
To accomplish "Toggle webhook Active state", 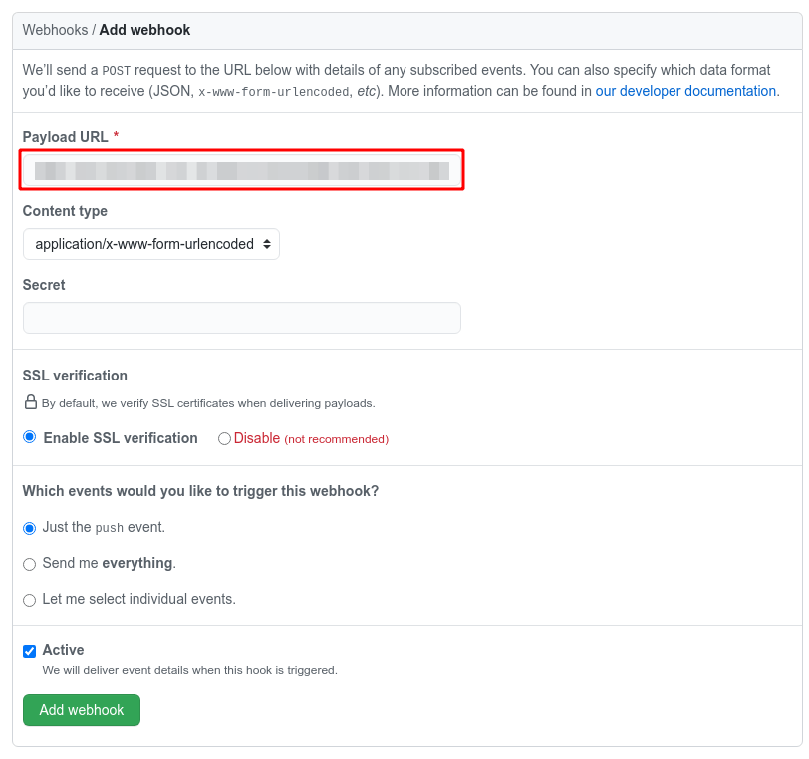I will [x=29, y=650].
